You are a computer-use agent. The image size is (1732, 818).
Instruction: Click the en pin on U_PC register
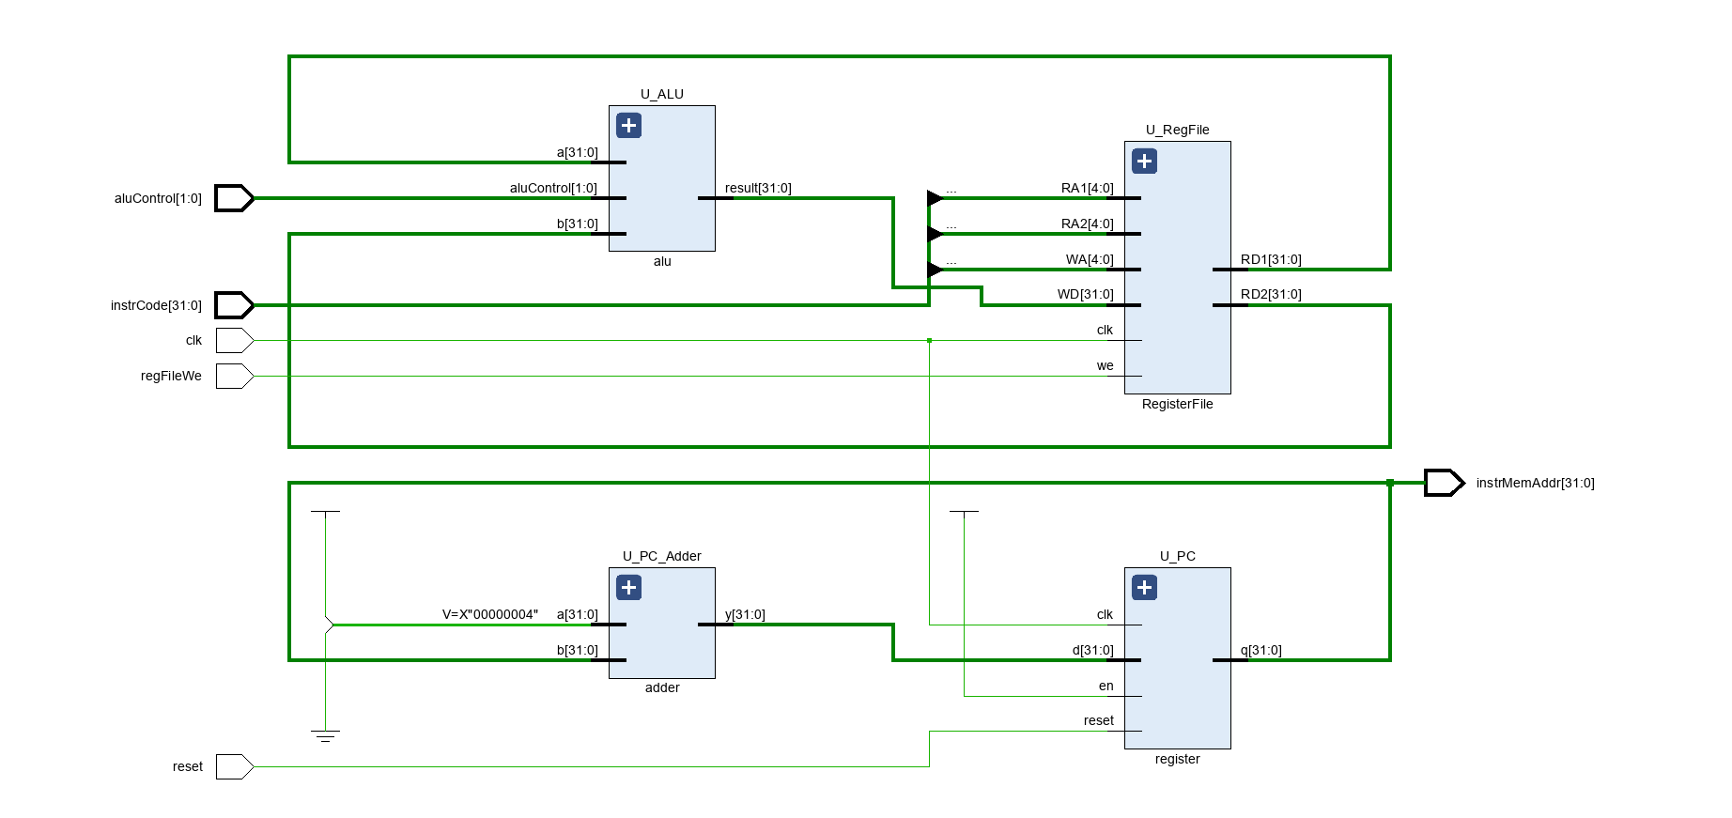(x=1106, y=686)
